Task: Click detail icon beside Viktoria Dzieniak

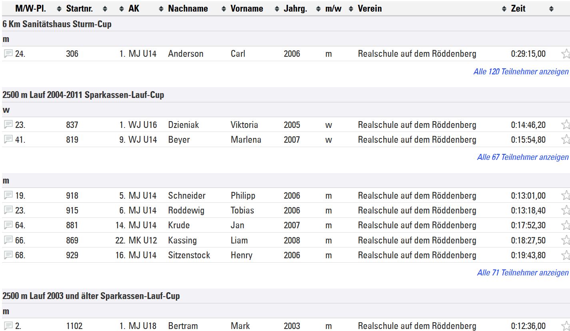Action: pos(8,125)
